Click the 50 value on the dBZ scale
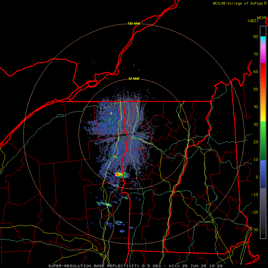 pos(256,89)
